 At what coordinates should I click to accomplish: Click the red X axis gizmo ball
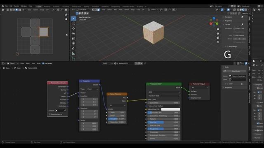click(x=211, y=24)
